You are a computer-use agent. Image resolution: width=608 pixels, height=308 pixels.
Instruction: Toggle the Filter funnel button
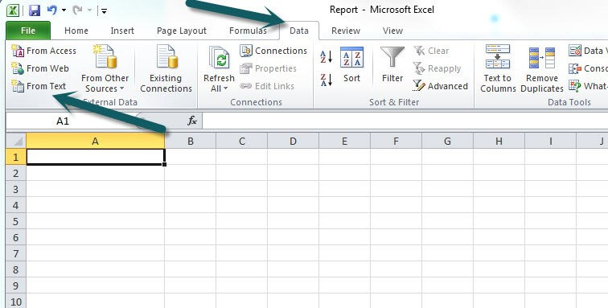point(392,65)
